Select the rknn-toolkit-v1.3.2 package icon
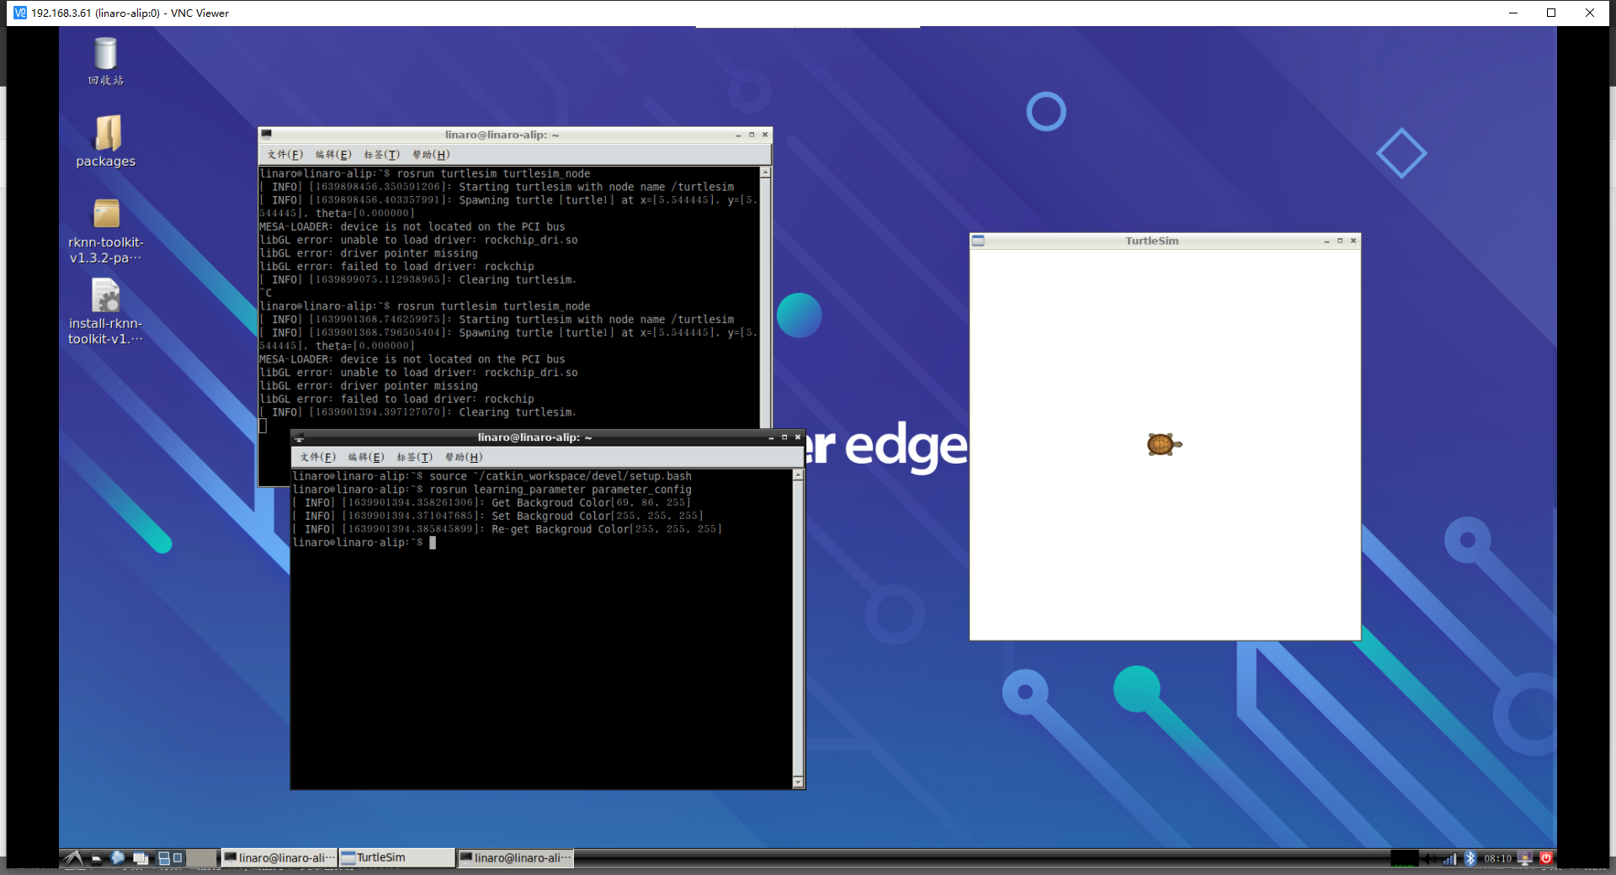 pos(106,231)
